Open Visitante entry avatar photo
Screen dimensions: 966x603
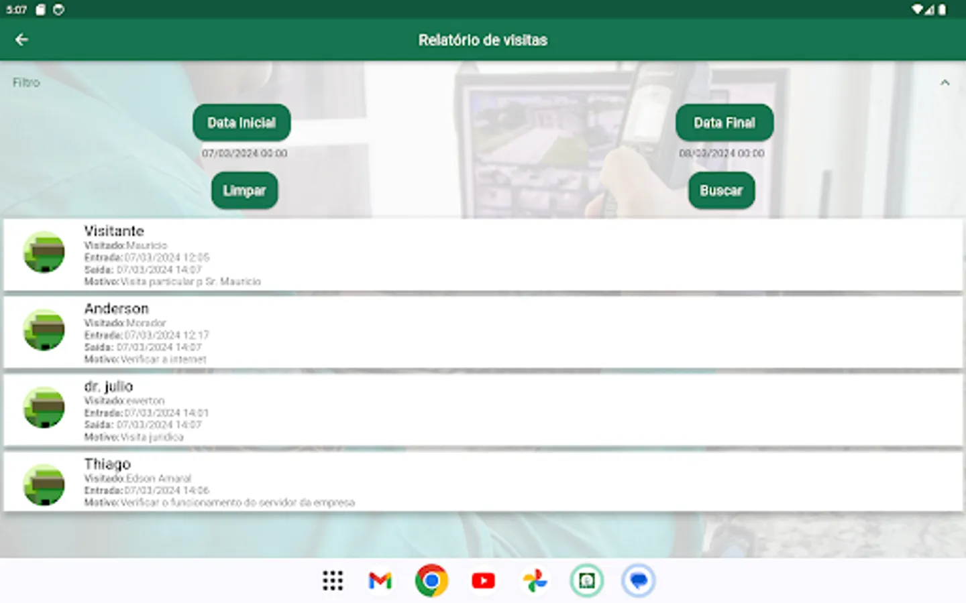coord(44,252)
